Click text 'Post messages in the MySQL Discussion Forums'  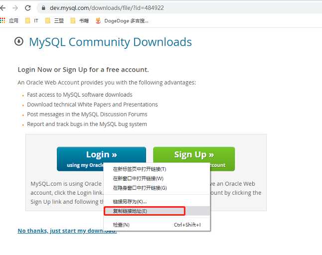(x=87, y=114)
